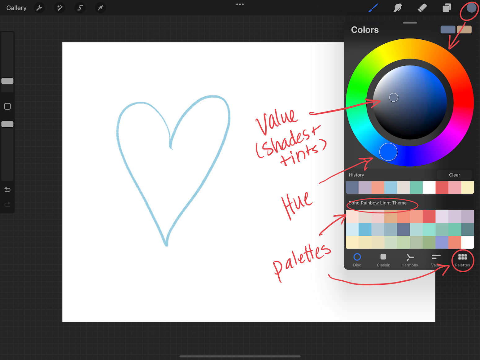Undo the last stroke

click(x=7, y=189)
